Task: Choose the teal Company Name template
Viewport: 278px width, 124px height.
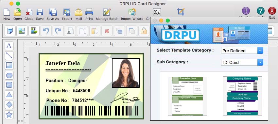Action: click(x=242, y=96)
